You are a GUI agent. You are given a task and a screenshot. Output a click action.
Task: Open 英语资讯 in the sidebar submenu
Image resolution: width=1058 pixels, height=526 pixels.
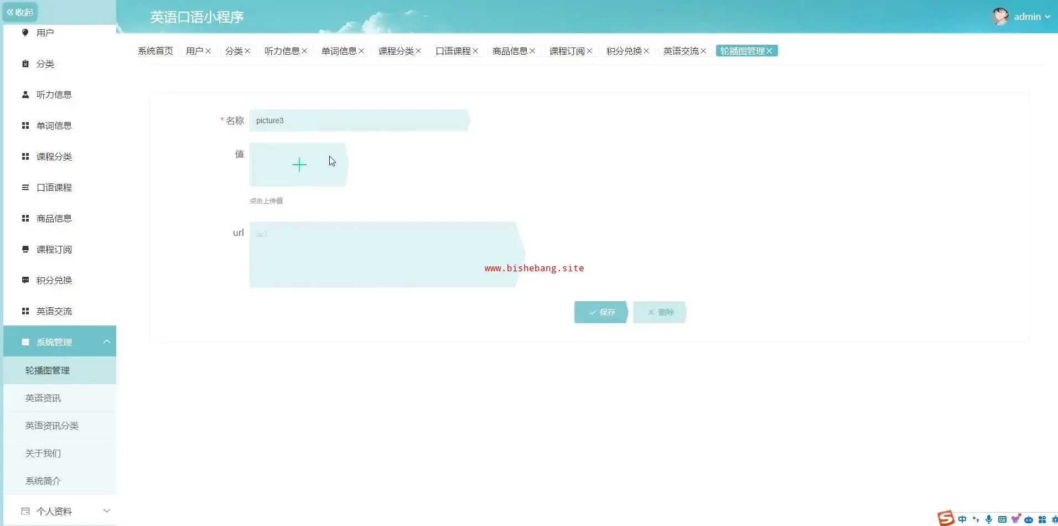(x=43, y=398)
